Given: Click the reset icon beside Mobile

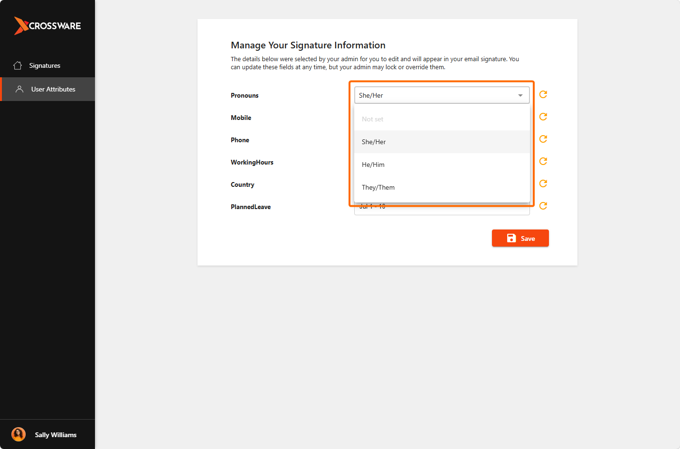Looking at the screenshot, I should coord(543,117).
